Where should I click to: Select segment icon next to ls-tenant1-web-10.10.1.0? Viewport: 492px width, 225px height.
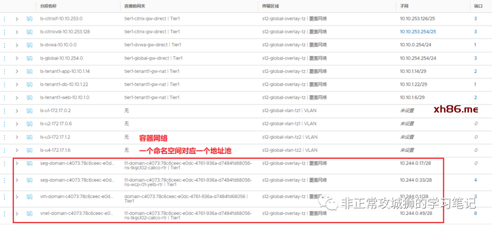[x=29, y=98]
